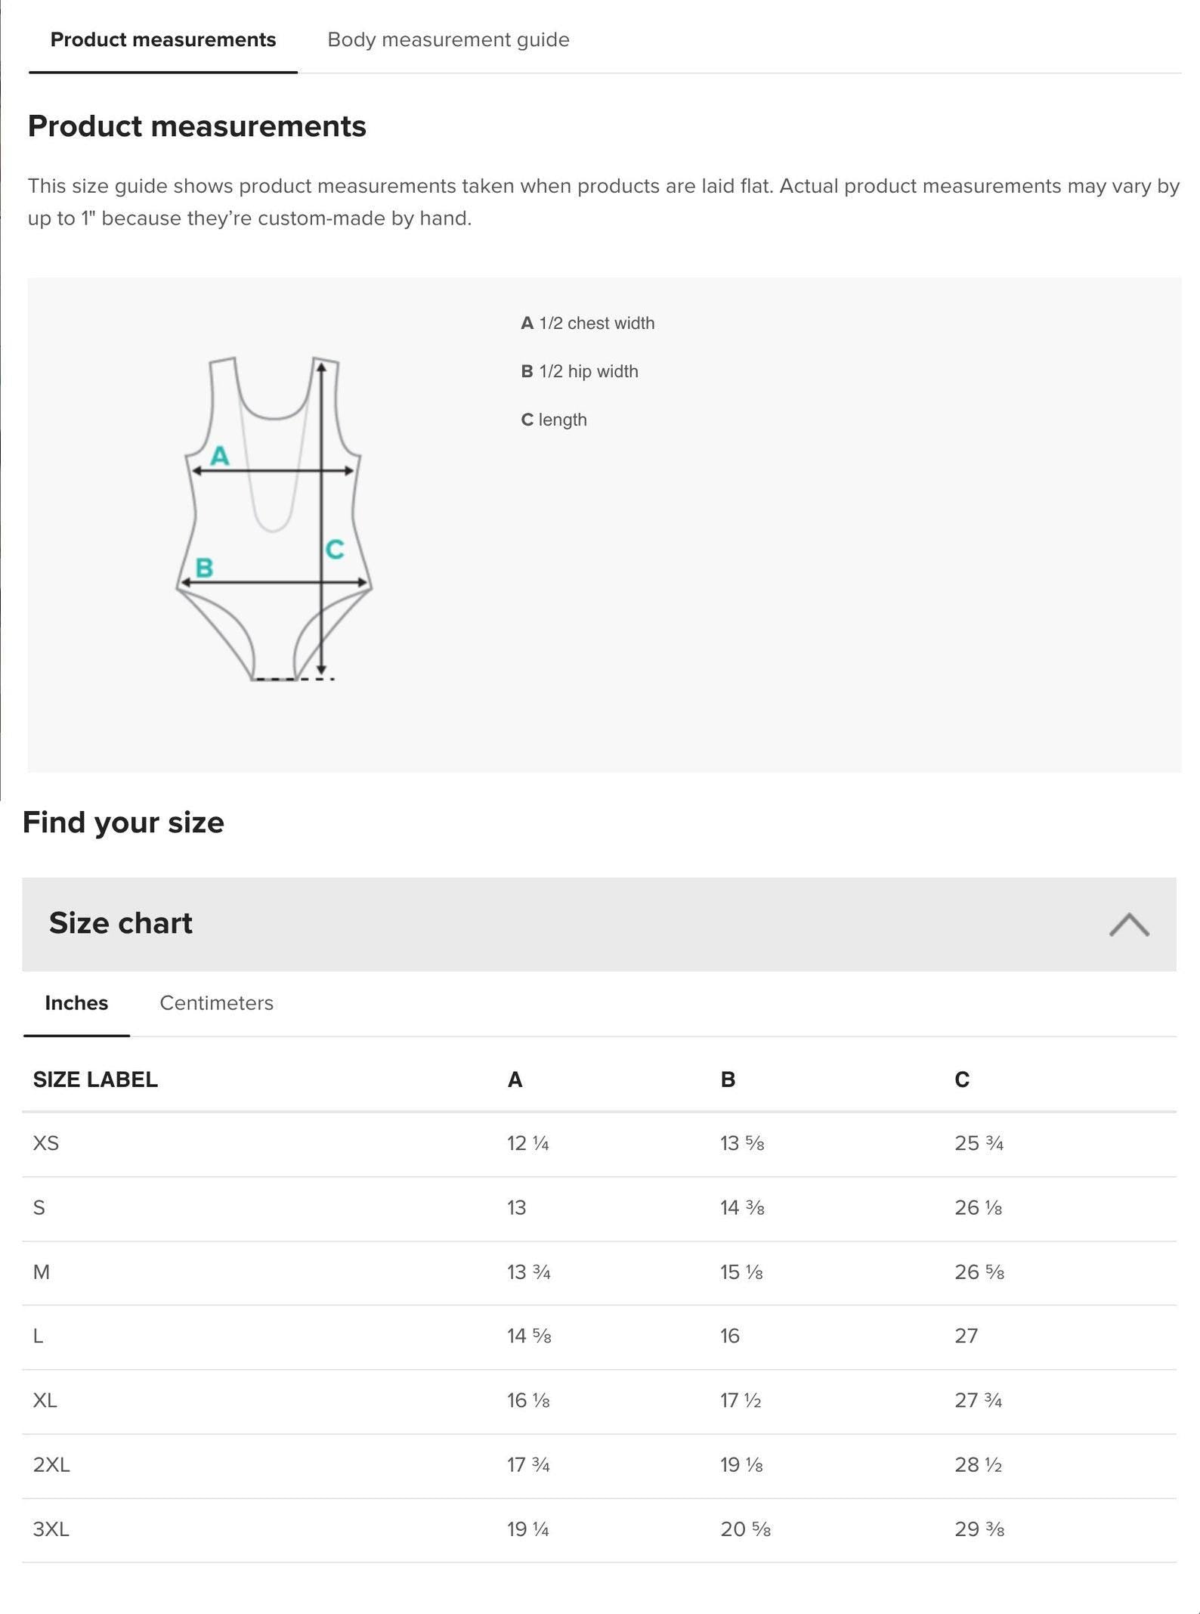Click the SIZE LABEL column header
Image resolution: width=1200 pixels, height=1614 pixels.
coord(95,1080)
